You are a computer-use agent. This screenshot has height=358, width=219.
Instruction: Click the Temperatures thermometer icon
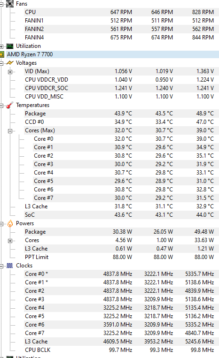10,105
